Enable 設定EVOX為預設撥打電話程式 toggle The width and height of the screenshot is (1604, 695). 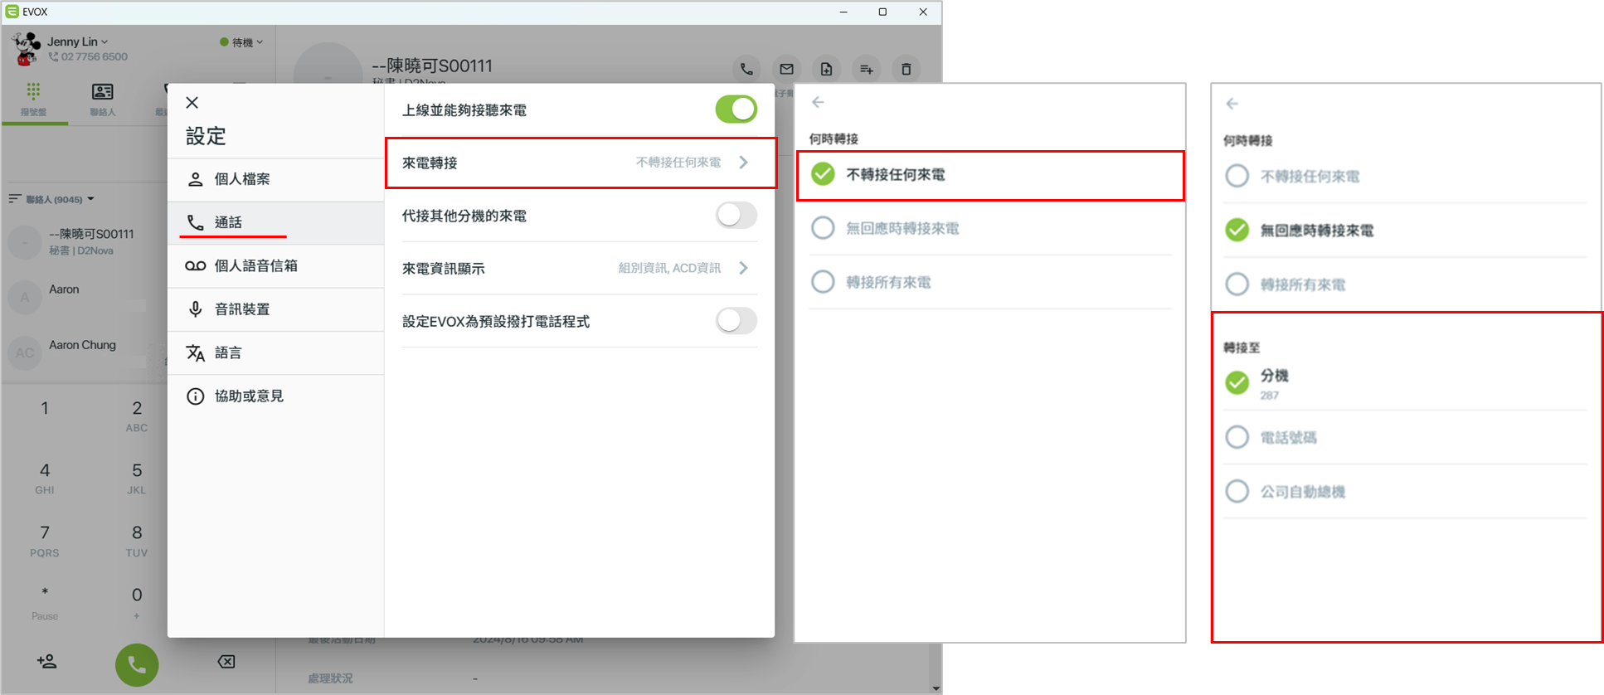click(x=736, y=320)
